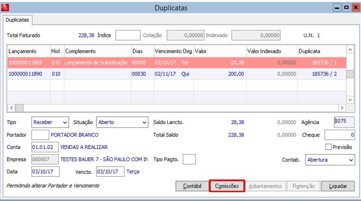Screen dimensions: 361x201
Task: Click the grid's horizontal scroll left arrow
Action: [12, 108]
